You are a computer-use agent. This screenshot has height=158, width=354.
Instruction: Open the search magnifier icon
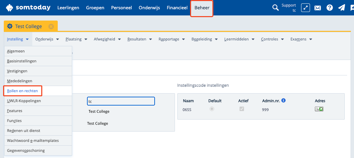(275, 8)
